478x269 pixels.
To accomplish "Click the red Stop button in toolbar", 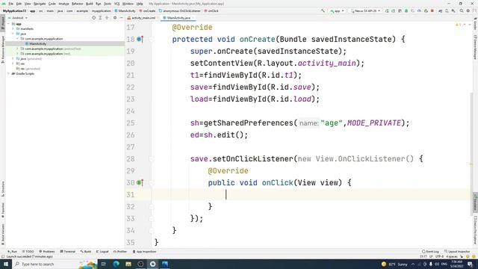I will (x=432, y=10).
